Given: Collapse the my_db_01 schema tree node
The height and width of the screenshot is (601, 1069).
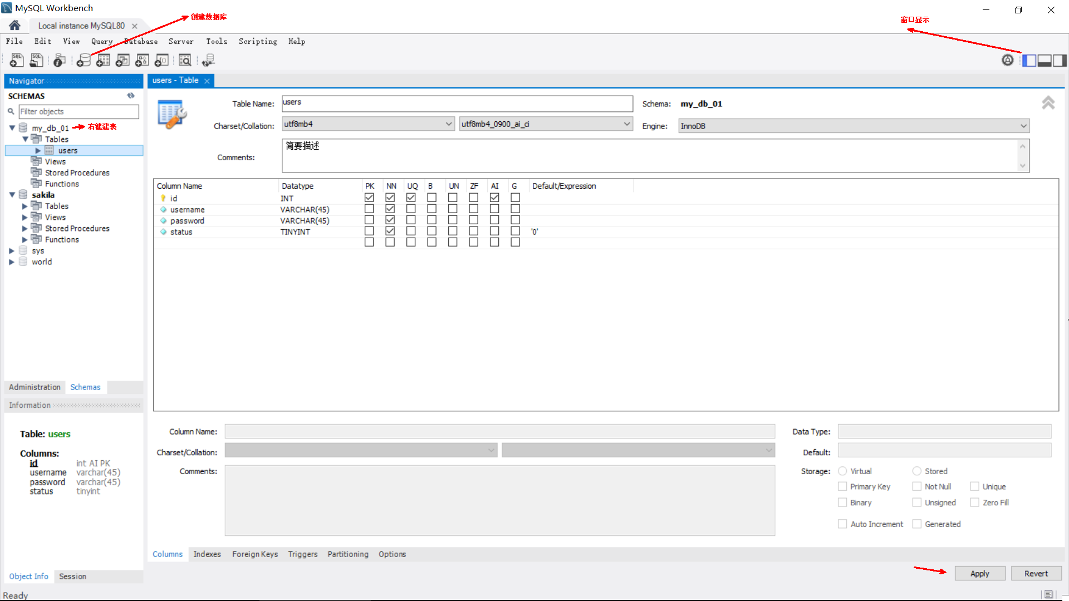Looking at the screenshot, I should click(12, 128).
